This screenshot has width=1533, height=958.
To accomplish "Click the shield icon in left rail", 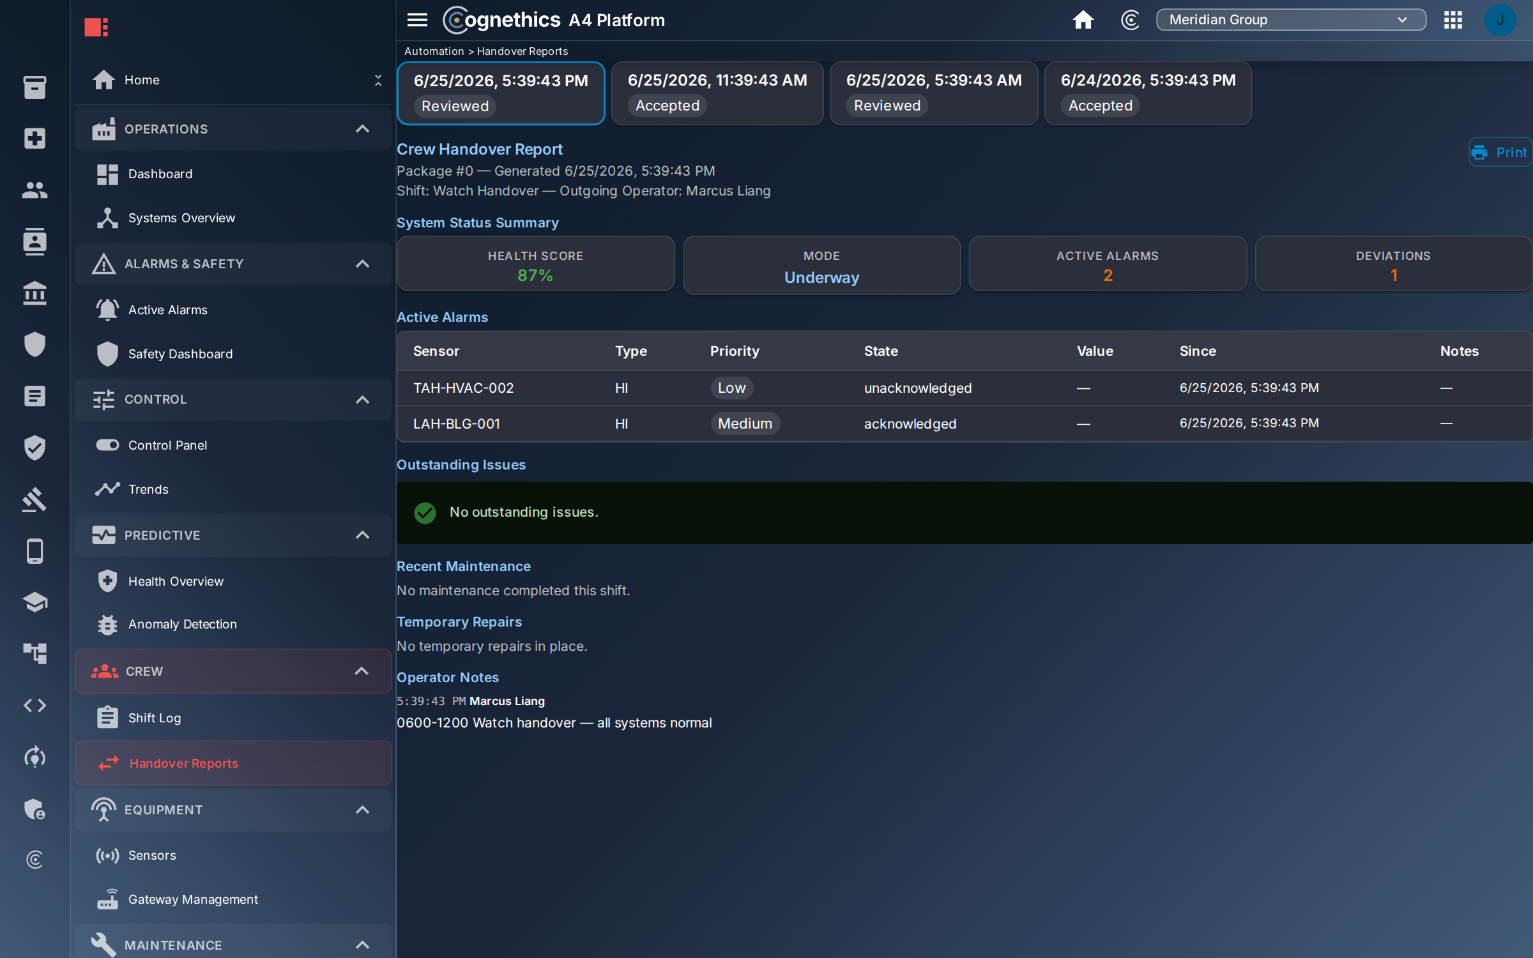I will point(34,344).
